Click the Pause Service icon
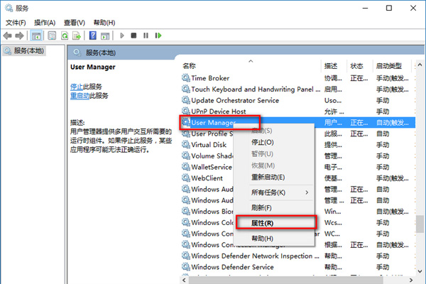Screen dimensions: 426x284 146,35
